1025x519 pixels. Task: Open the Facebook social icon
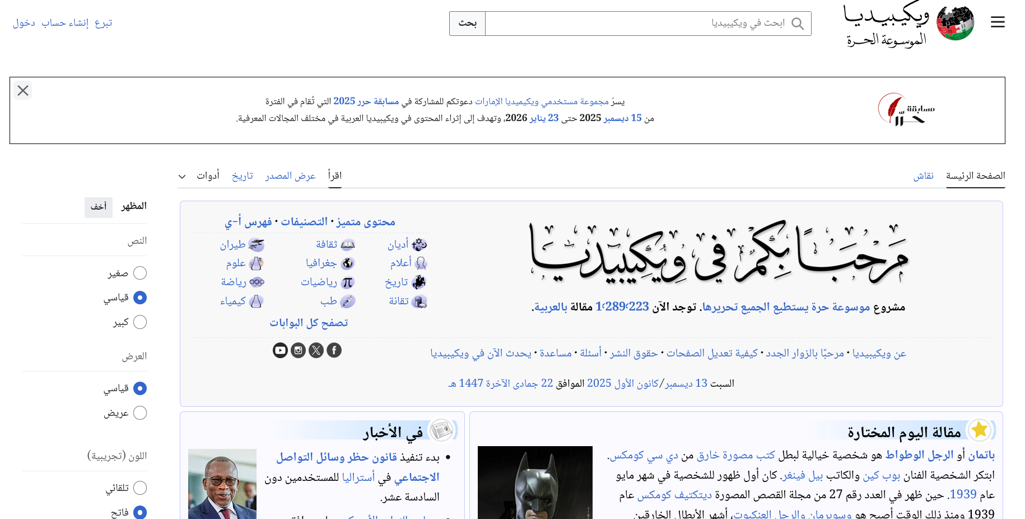pyautogui.click(x=334, y=350)
